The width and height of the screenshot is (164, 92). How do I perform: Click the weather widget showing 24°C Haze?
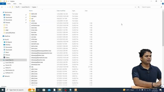[x=129, y=90]
